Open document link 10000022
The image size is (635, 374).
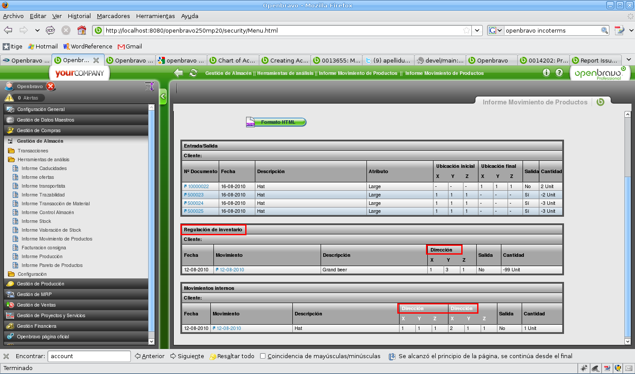point(198,186)
